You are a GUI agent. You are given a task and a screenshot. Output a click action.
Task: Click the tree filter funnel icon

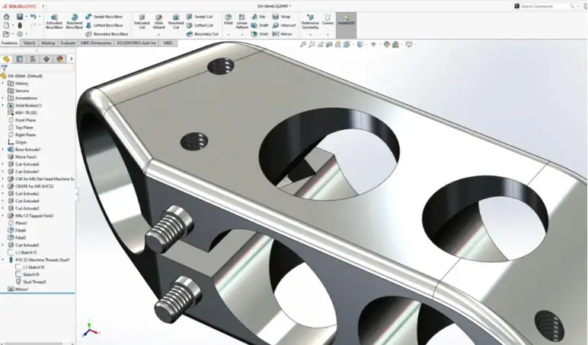click(4, 68)
